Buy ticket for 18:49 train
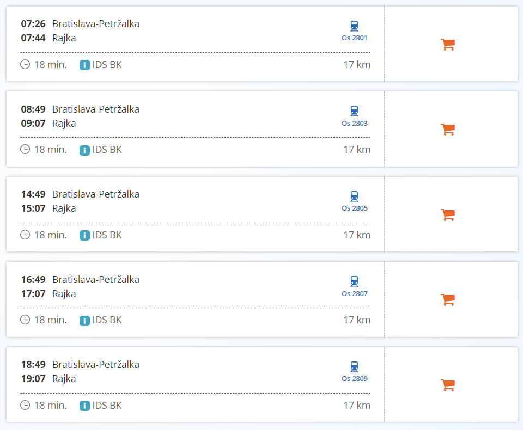The image size is (523, 430). (447, 385)
